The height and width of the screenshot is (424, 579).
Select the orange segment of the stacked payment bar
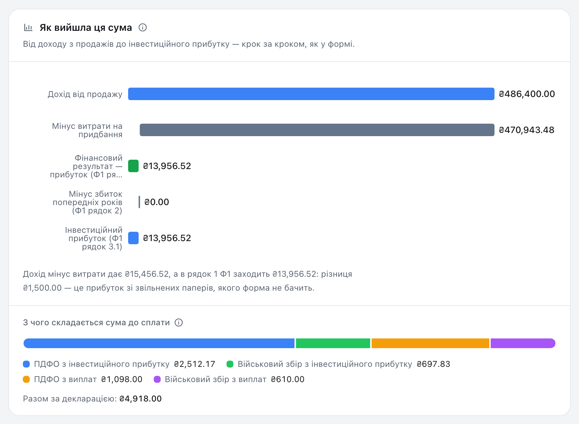[x=430, y=343]
